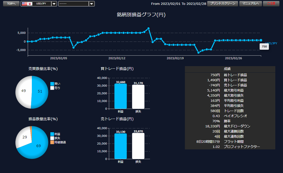283x173 pixels.
Task: Click the 銘柄別損益グラフ(円) chart title
Action: pos(141,15)
